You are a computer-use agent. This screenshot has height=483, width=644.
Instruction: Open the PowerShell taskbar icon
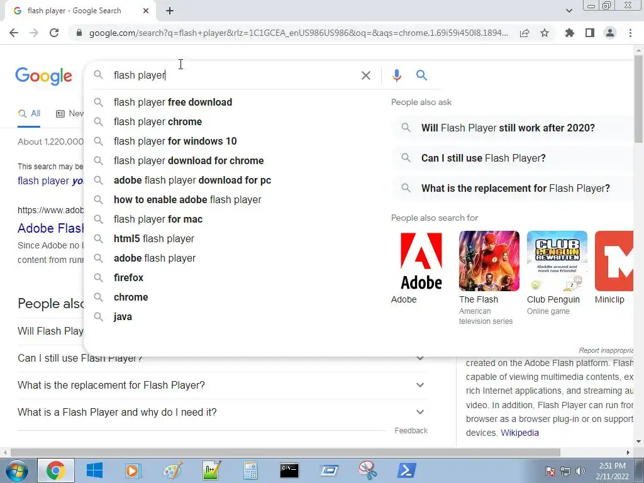[407, 470]
